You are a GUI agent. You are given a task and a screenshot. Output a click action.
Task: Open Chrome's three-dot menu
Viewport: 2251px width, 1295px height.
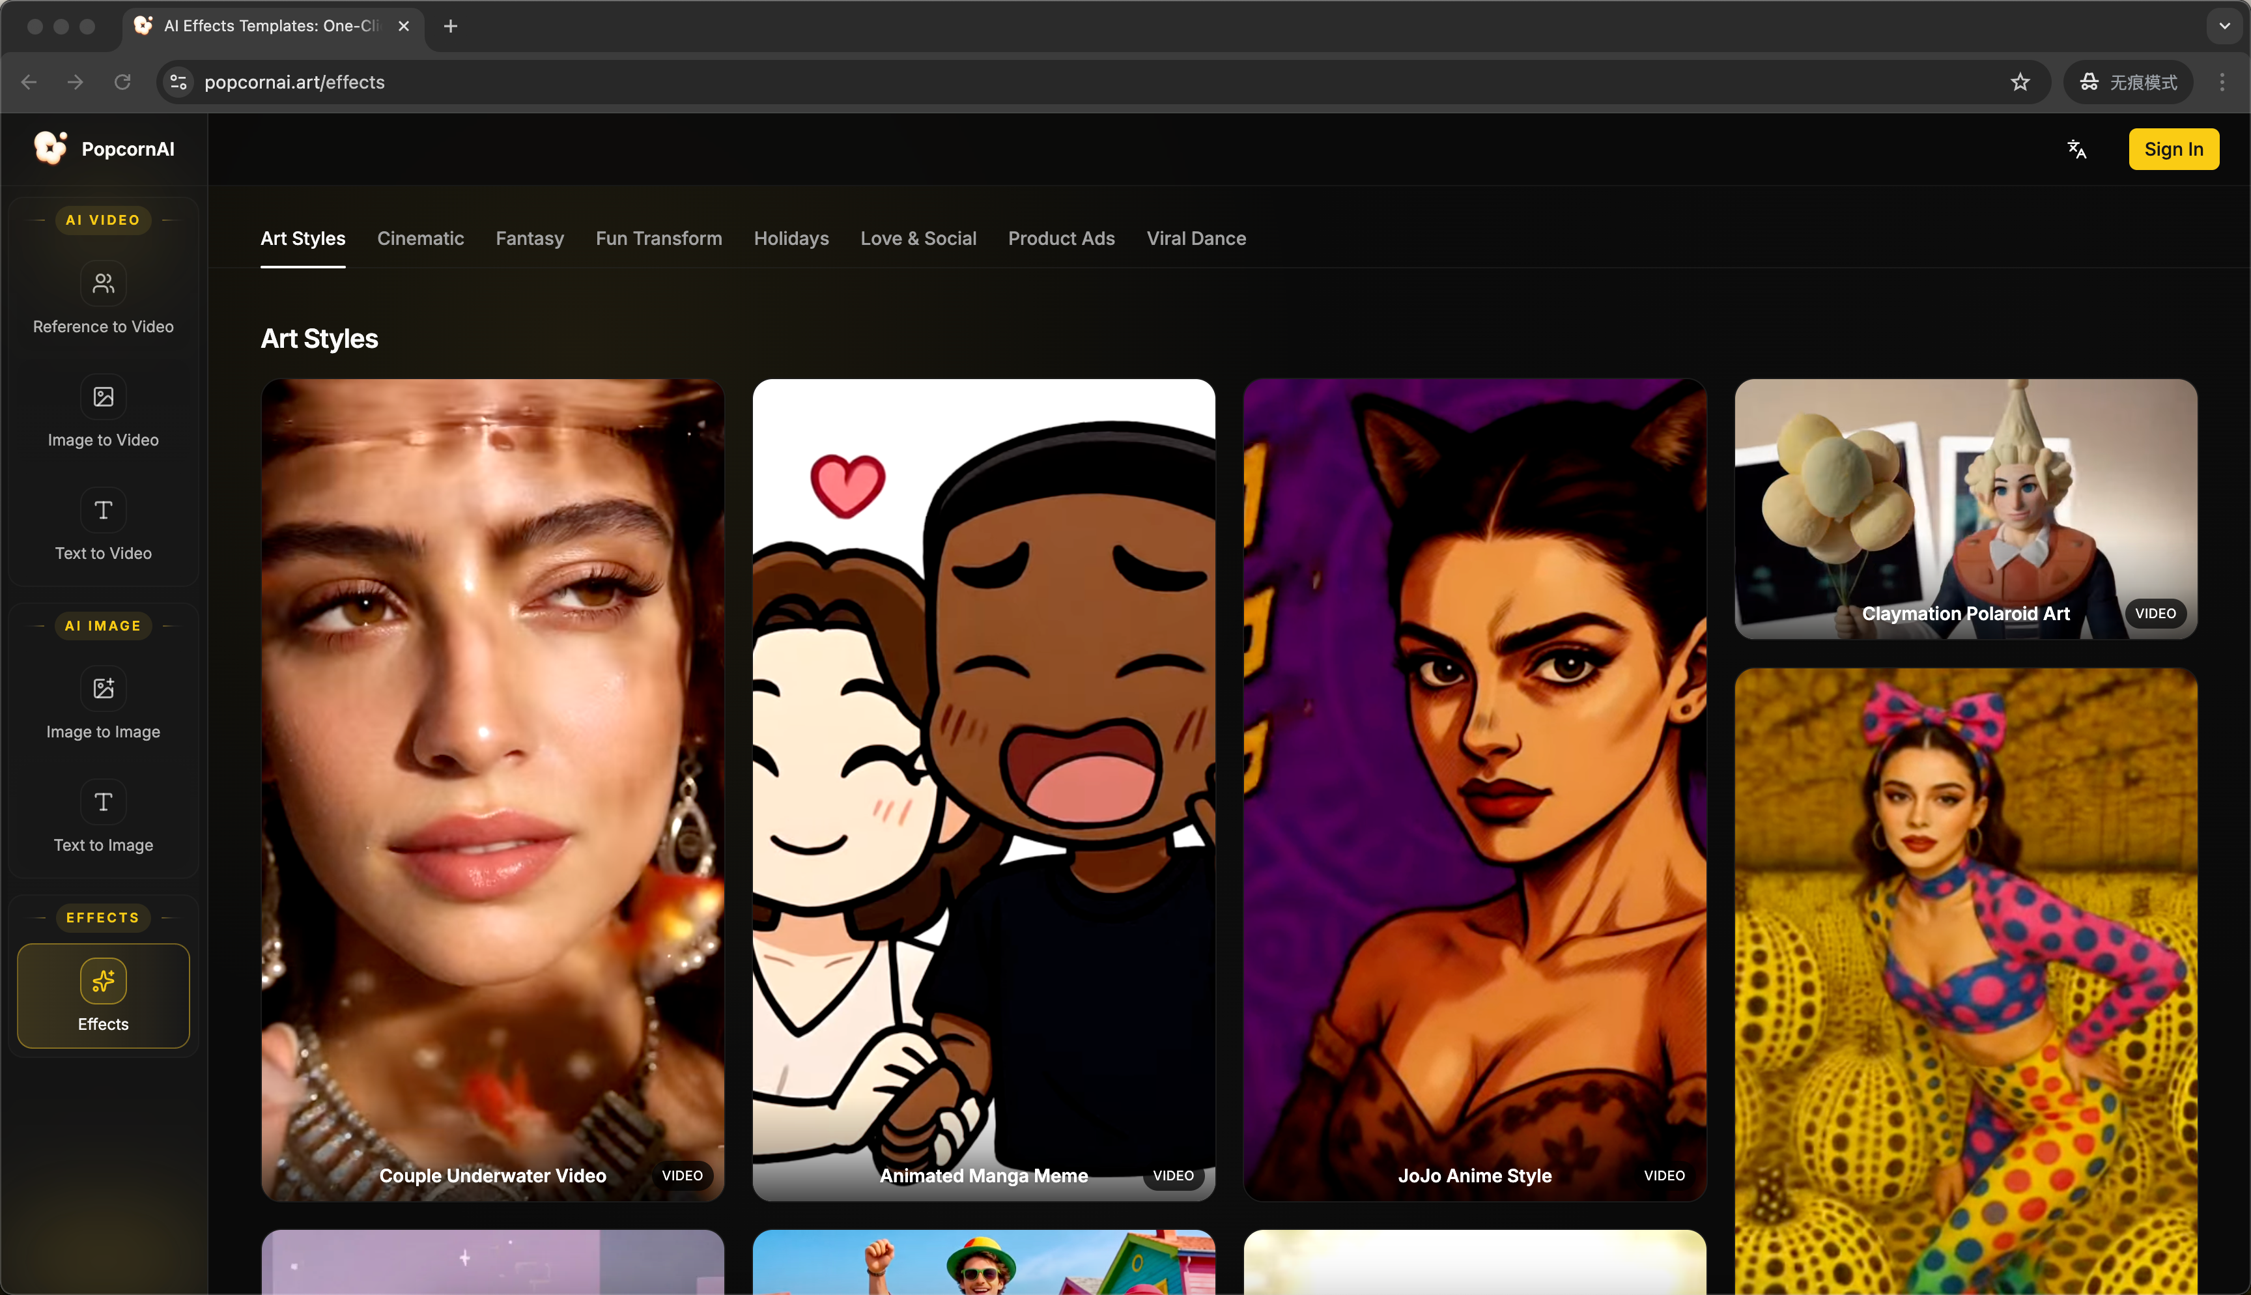[2222, 82]
